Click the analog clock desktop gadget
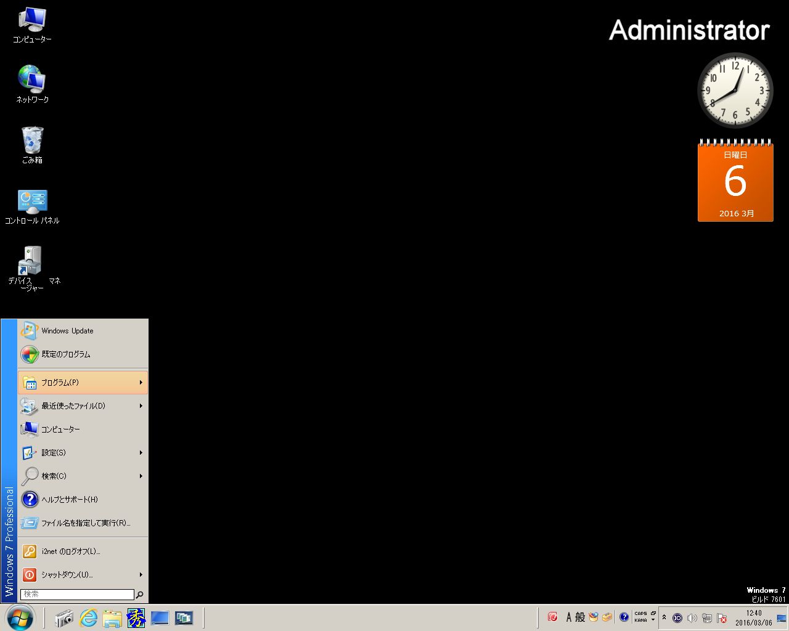This screenshot has width=789, height=631. click(735, 90)
